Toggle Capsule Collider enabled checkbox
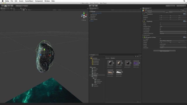 [146, 37]
